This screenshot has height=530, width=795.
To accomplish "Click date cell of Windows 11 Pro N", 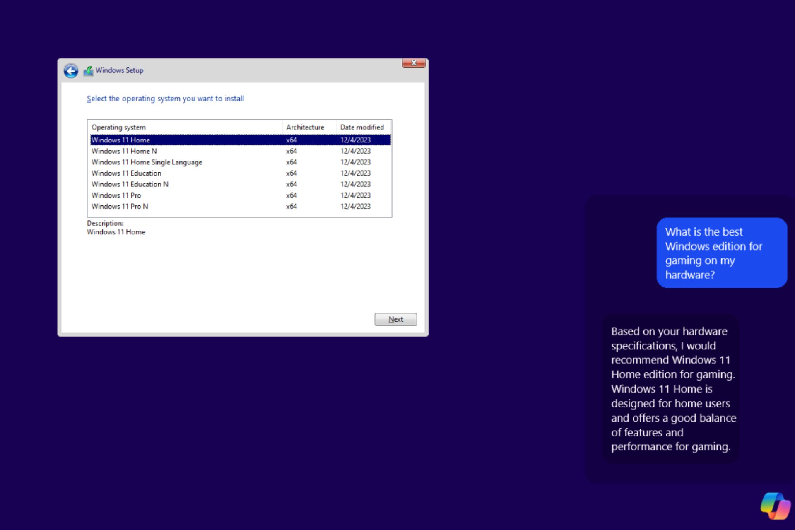I will (x=355, y=206).
